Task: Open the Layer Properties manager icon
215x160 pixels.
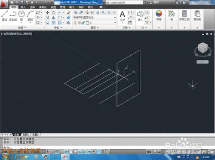Action: coord(75,12)
